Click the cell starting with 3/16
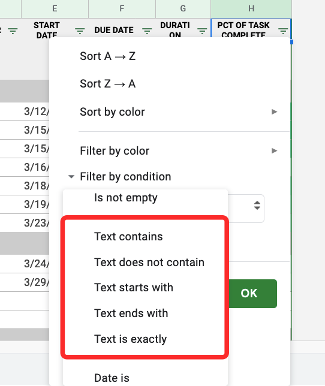The height and width of the screenshot is (386, 325). (36, 167)
